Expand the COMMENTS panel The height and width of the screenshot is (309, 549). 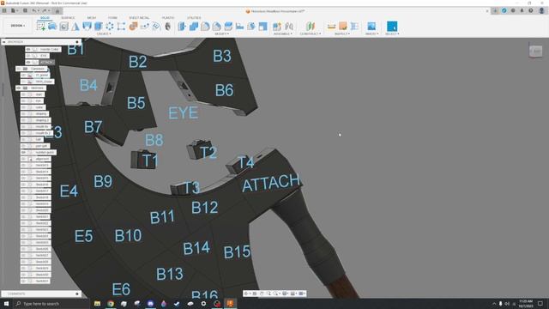[x=77, y=294]
